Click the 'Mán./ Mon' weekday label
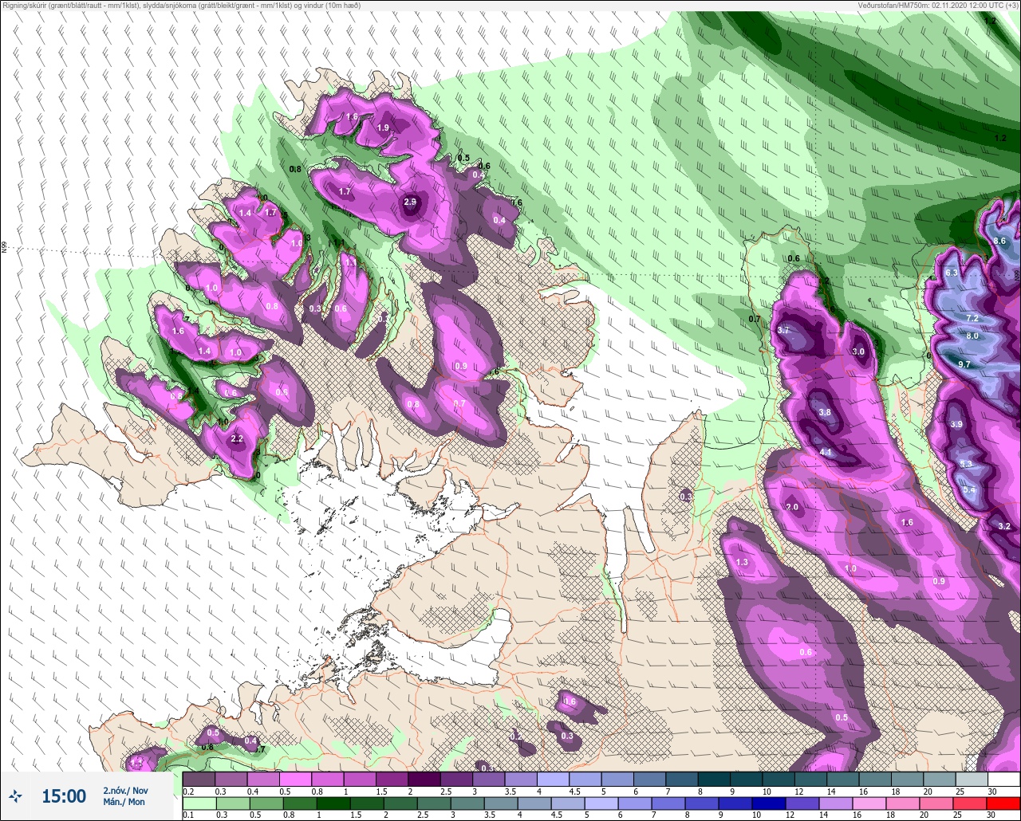 click(124, 802)
